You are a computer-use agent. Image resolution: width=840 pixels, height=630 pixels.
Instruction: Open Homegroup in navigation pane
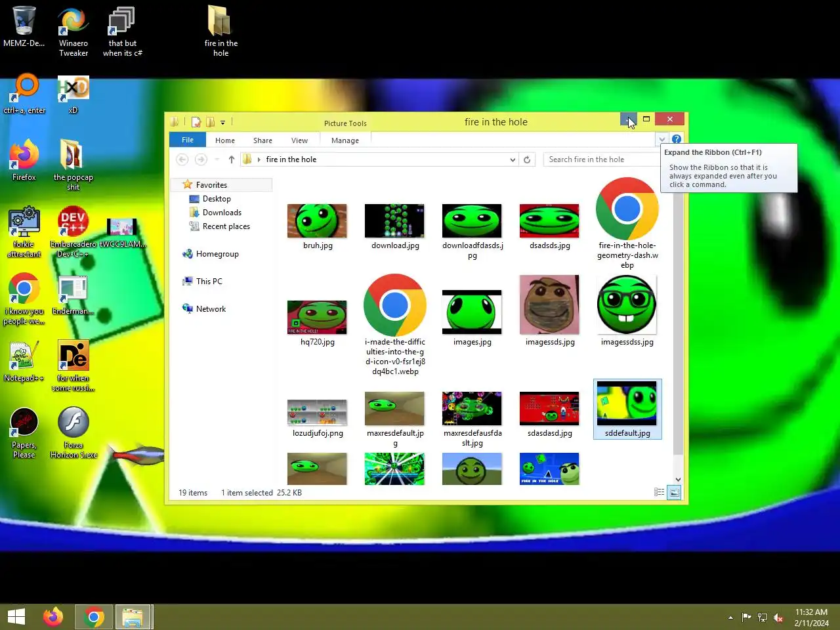click(x=217, y=254)
